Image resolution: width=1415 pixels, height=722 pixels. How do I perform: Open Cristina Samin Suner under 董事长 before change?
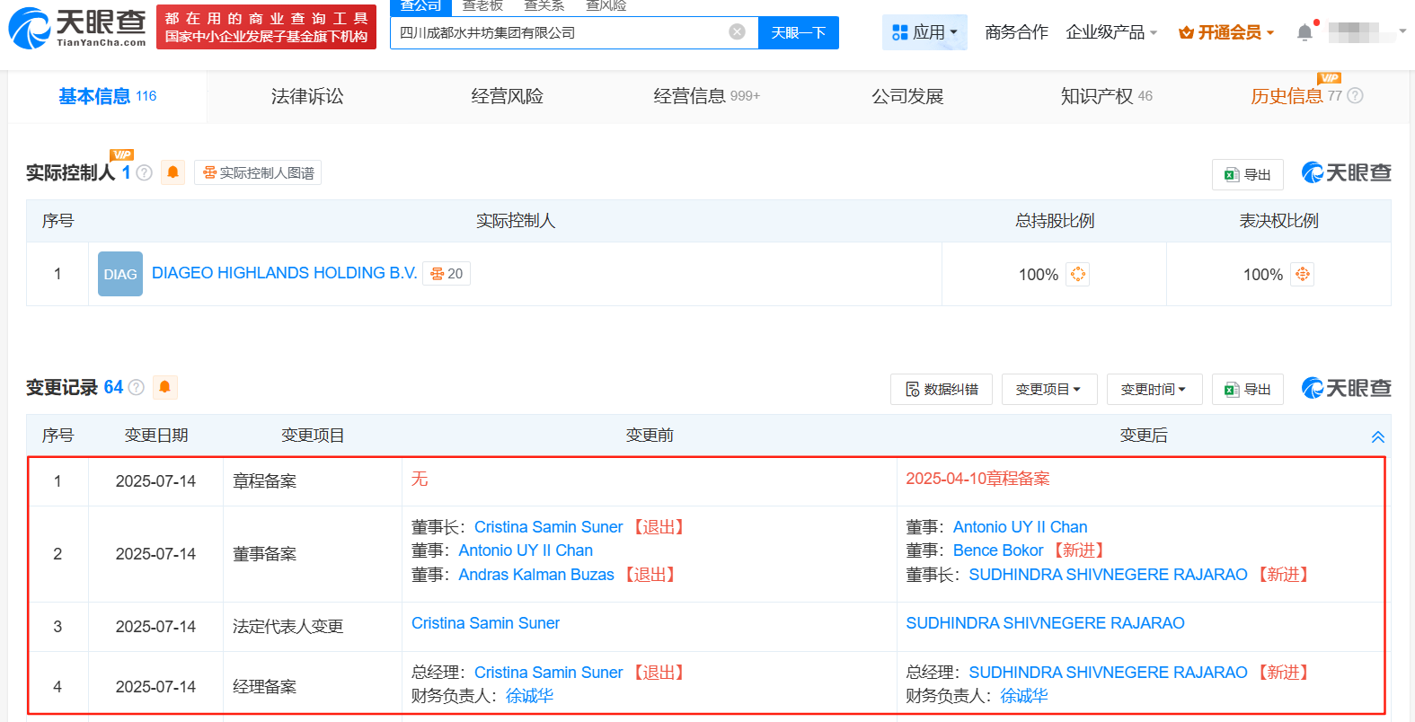pos(548,527)
